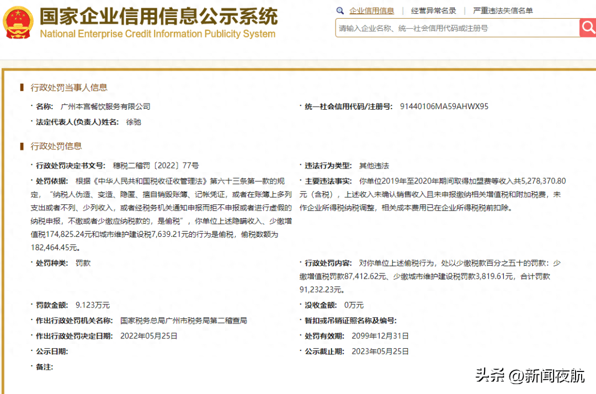
Task: Click the company name 广州本宫餐饮服务有限公司
Action: coord(105,106)
